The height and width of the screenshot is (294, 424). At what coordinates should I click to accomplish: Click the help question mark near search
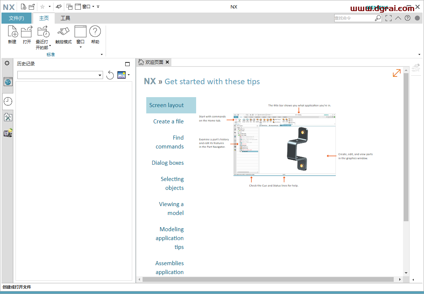[x=407, y=18]
